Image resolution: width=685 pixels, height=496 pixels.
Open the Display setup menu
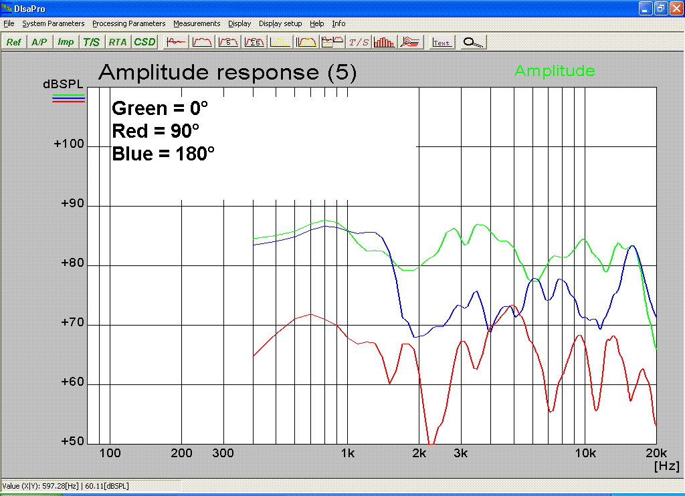[280, 23]
